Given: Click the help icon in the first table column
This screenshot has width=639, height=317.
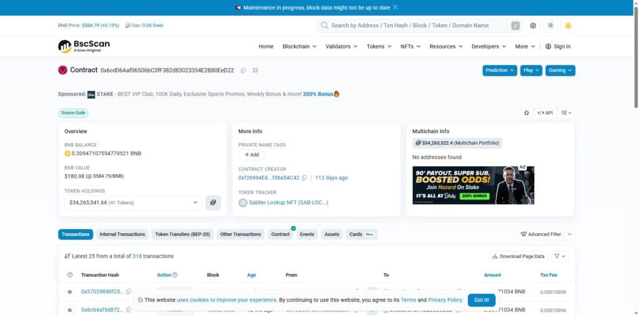Looking at the screenshot, I should (x=70, y=275).
